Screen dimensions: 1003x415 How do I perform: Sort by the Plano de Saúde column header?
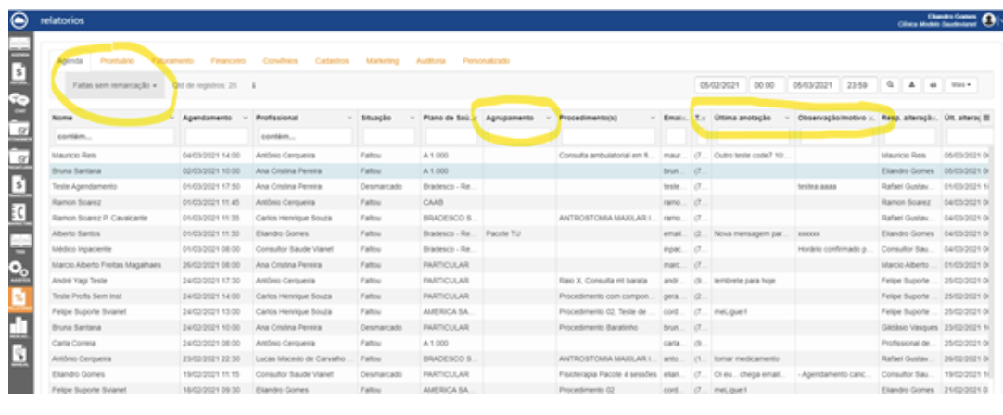(x=447, y=119)
